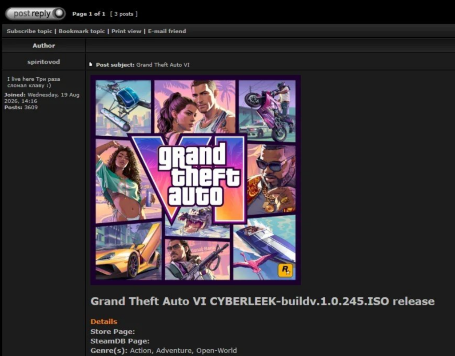Click the 'Store Page:' label

112,331
